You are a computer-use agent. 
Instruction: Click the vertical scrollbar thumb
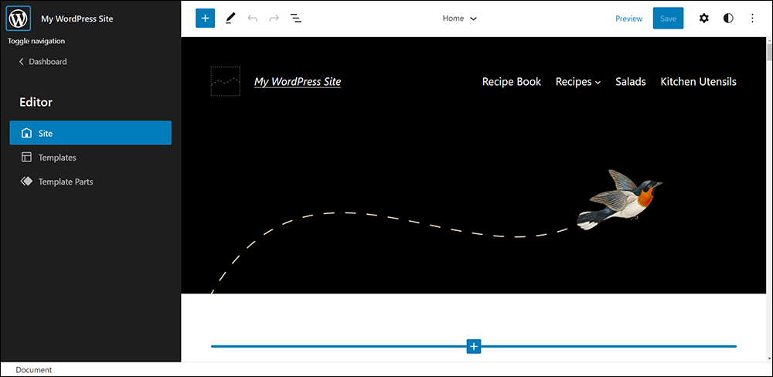[769, 53]
